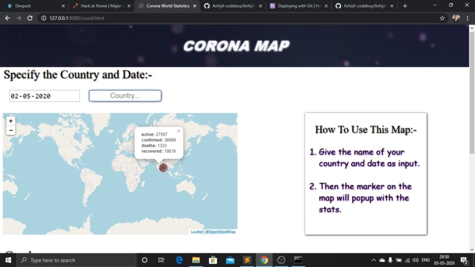Open the volume control tray icon
The width and height of the screenshot is (475, 267).
coord(415,260)
